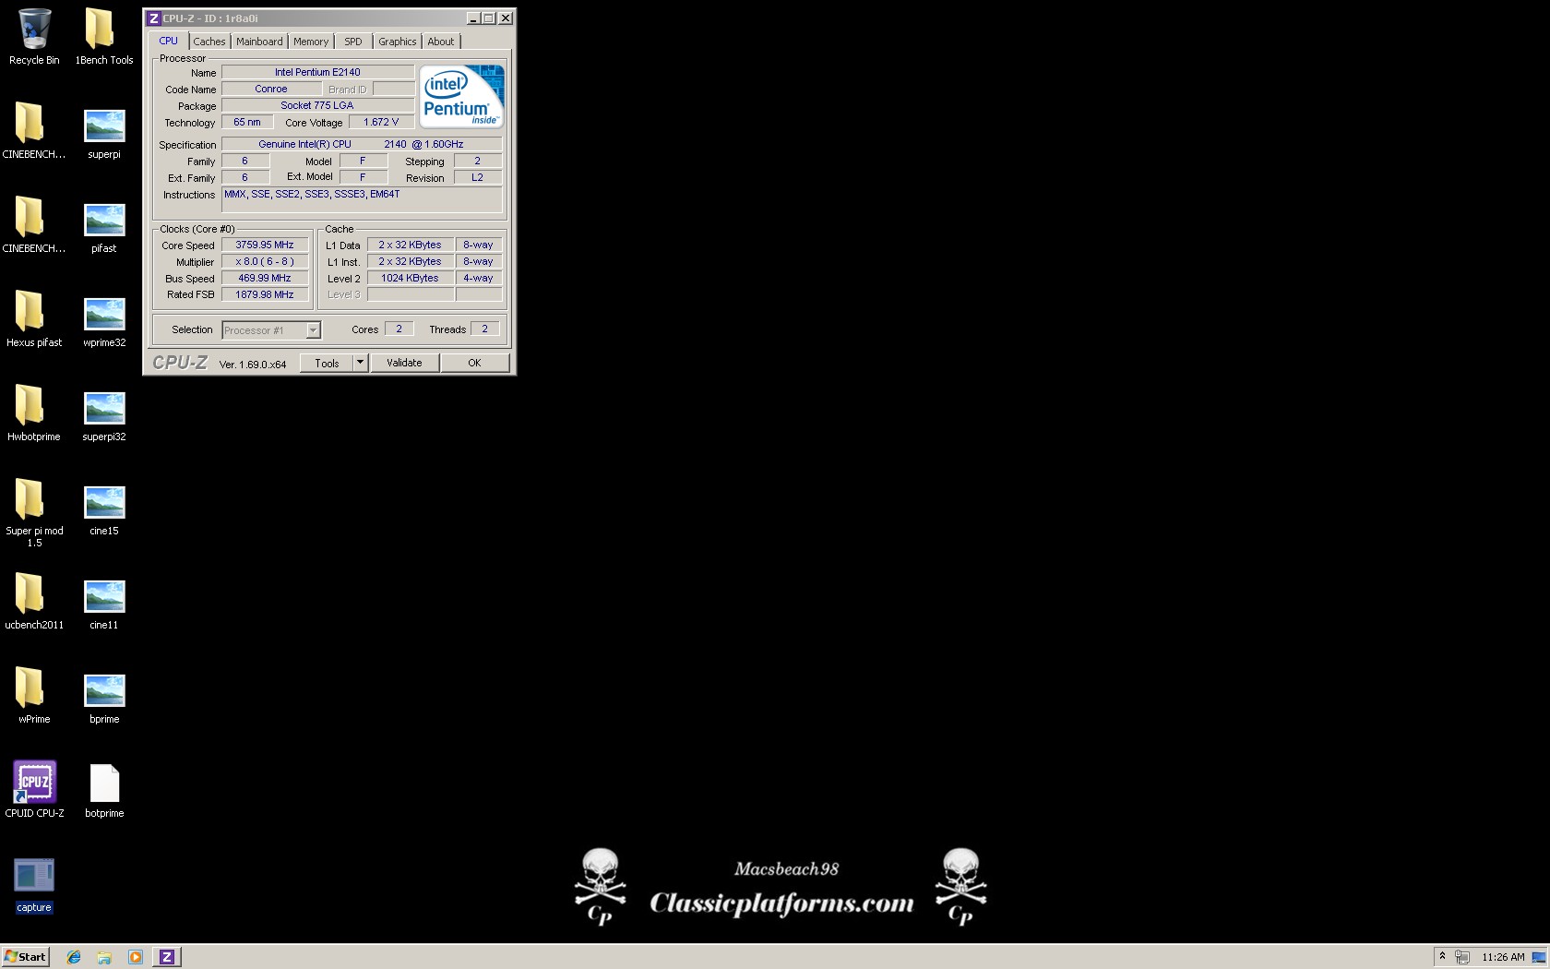Click the Tools button in CPU-Z
This screenshot has height=969, width=1550.
[327, 363]
